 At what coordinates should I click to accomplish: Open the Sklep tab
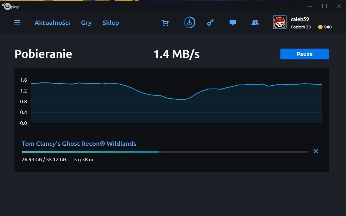click(x=111, y=23)
